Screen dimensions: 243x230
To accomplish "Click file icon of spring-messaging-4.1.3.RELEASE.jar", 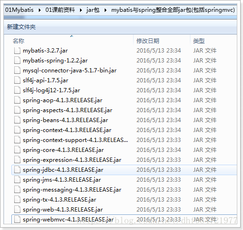I will click(x=17, y=190).
